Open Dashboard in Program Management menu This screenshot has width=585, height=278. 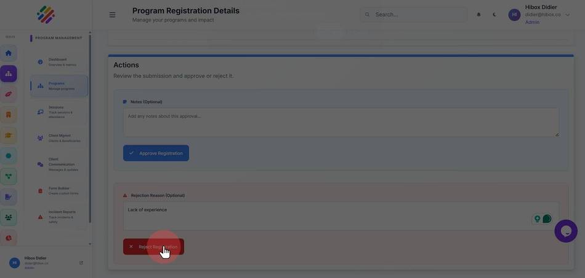click(59, 62)
